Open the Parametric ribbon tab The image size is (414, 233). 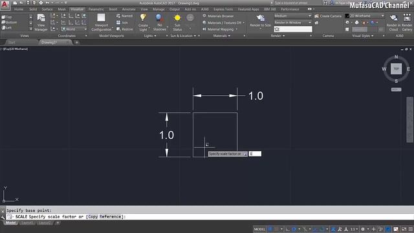pos(96,9)
